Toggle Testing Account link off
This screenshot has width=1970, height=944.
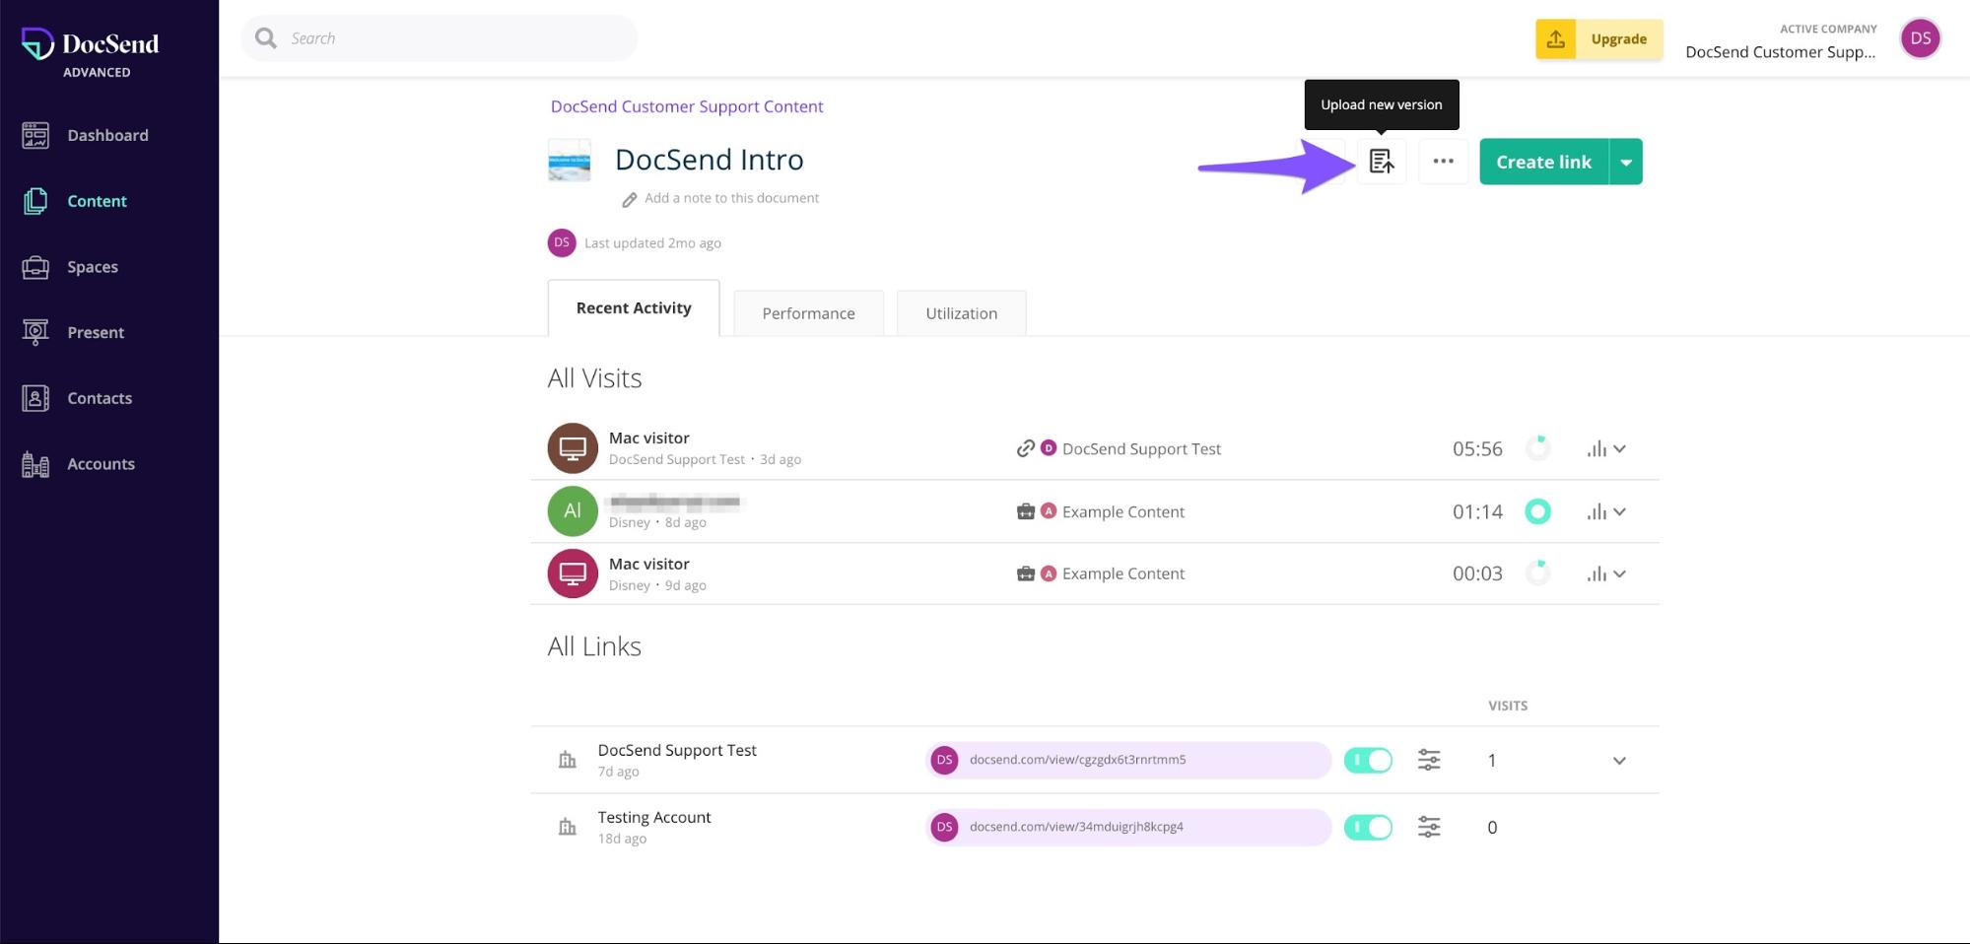tap(1368, 827)
